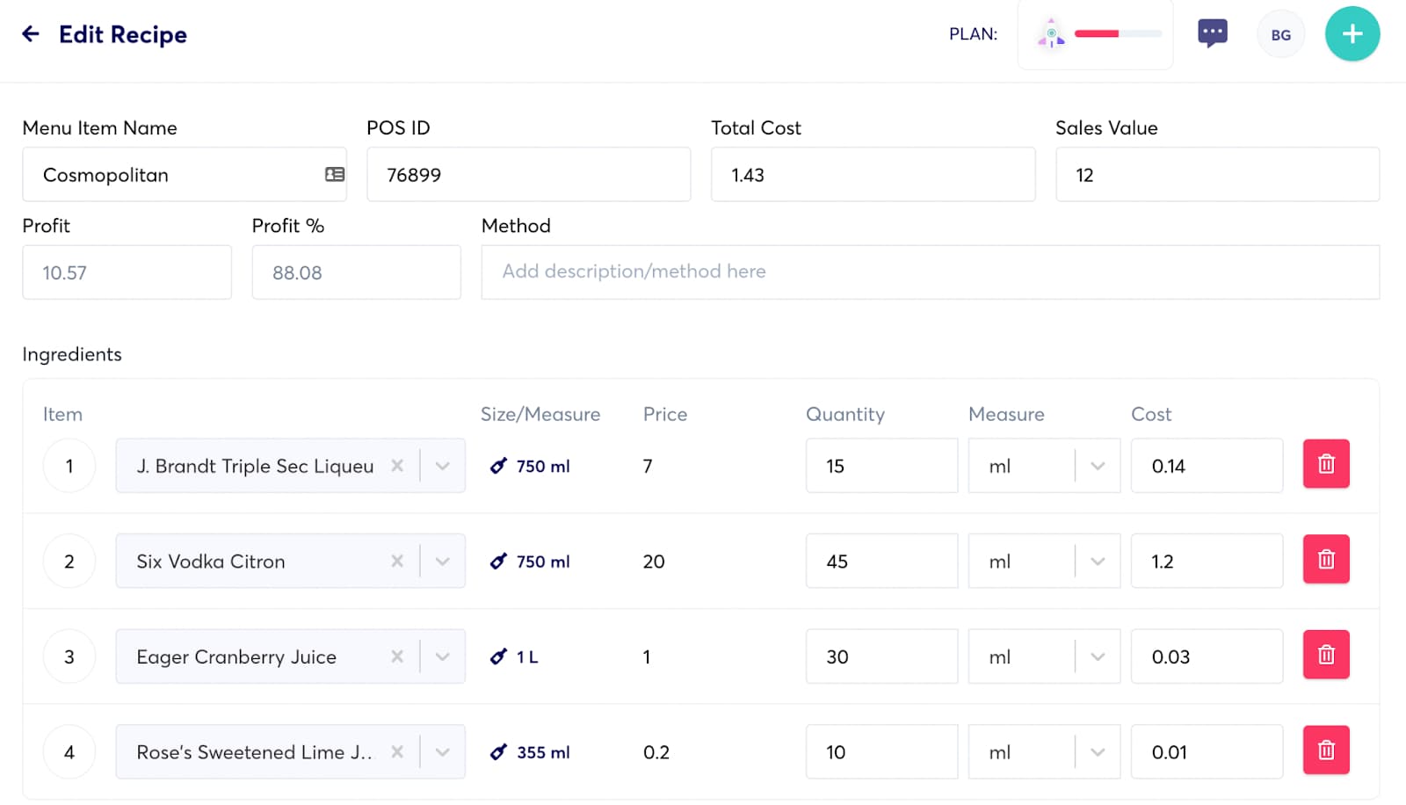Edit the Total Cost field
Viewport: 1406px width, 805px height.
(872, 174)
